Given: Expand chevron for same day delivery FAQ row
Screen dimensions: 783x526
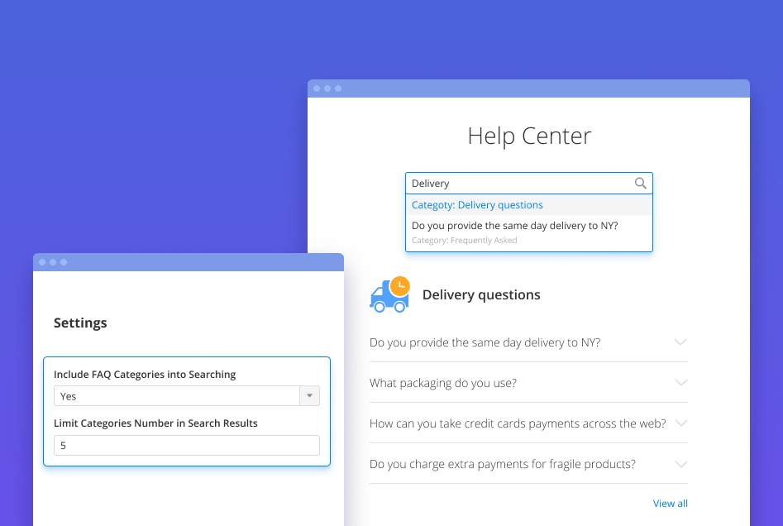Looking at the screenshot, I should (680, 342).
